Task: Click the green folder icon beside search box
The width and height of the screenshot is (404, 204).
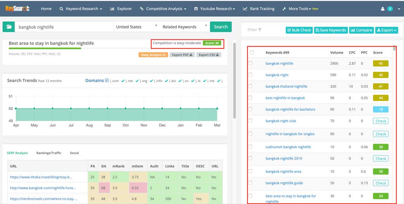Action: [x=8, y=27]
